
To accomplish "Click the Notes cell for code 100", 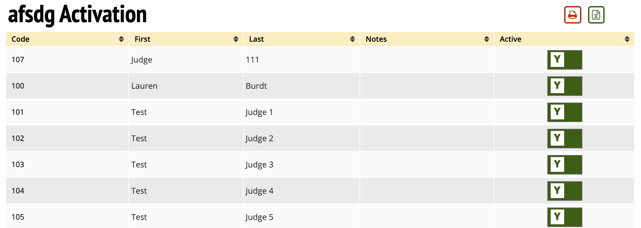I will (x=427, y=86).
